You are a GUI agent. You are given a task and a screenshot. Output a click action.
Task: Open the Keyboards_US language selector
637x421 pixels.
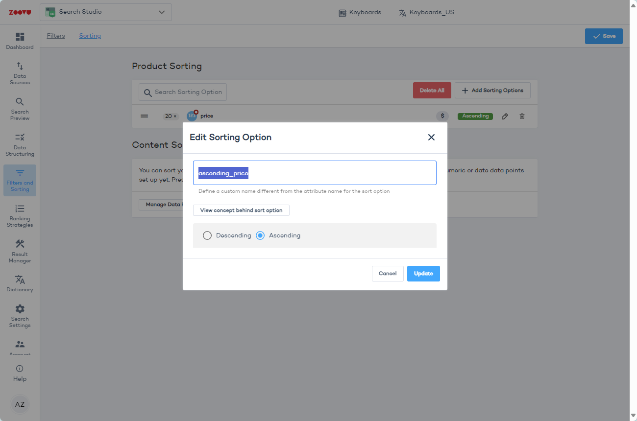tap(426, 13)
